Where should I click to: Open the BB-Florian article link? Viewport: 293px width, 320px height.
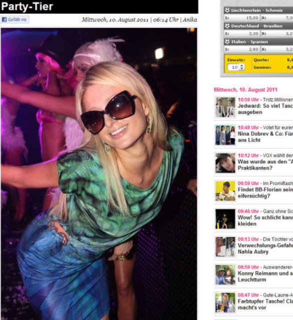265,192
